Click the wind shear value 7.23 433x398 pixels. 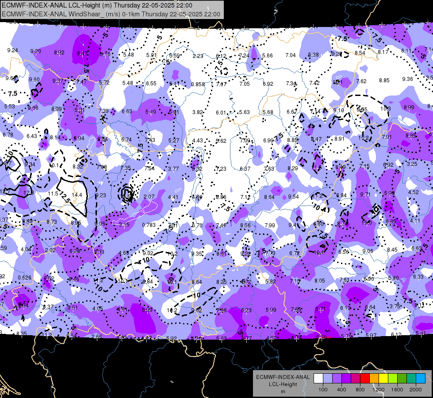pyautogui.click(x=221, y=168)
